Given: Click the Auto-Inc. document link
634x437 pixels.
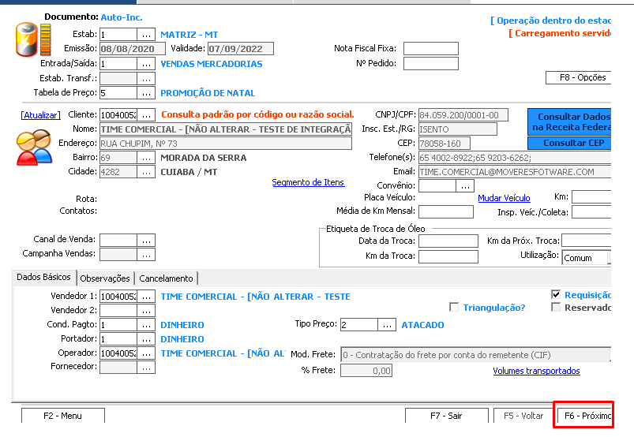Looking at the screenshot, I should (122, 17).
